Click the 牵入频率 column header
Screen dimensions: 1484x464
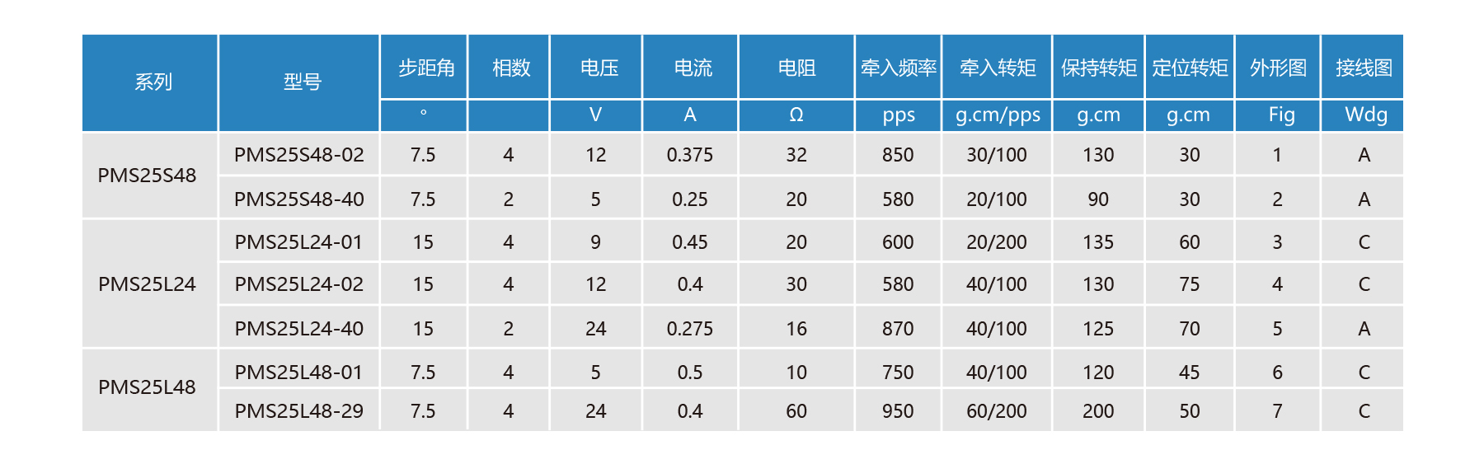899,68
